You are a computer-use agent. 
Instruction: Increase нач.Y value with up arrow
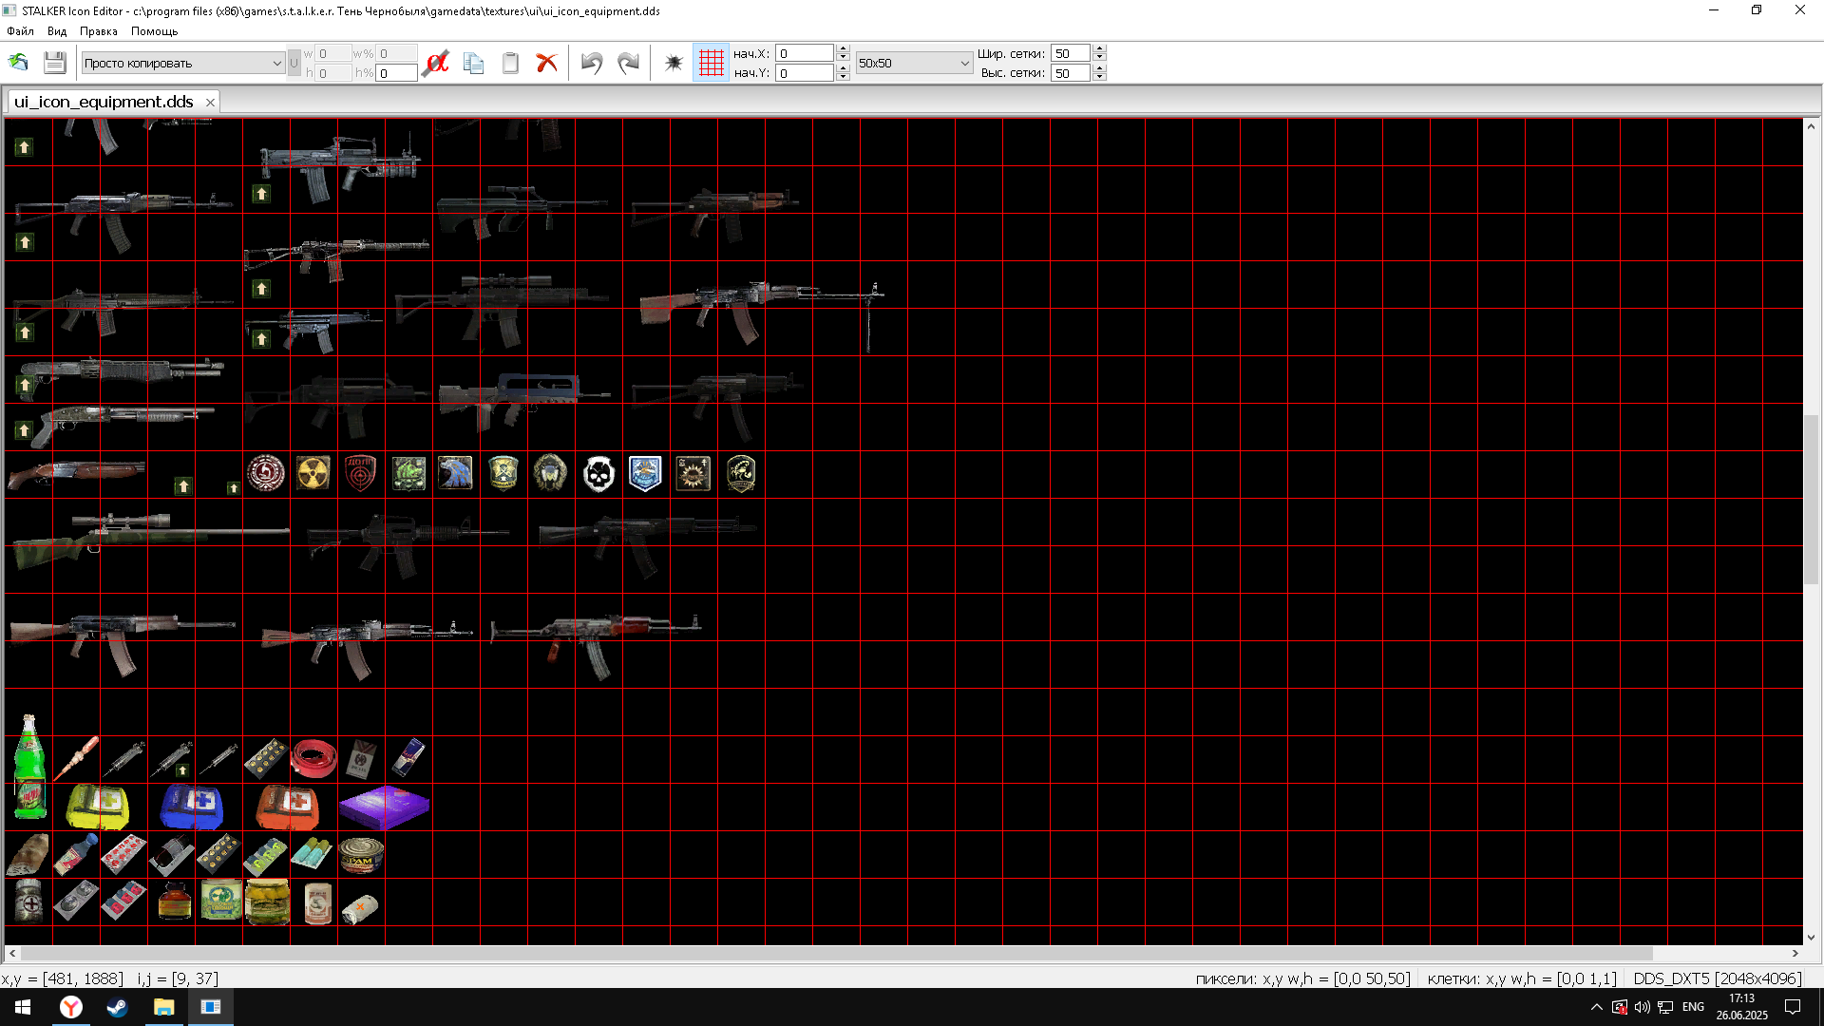click(x=843, y=68)
